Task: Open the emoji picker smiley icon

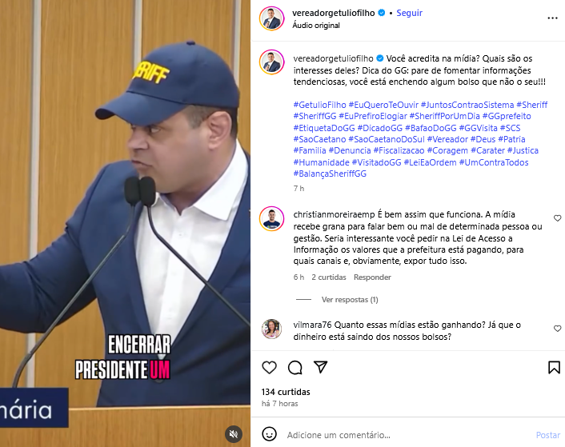Action: pos(269,434)
